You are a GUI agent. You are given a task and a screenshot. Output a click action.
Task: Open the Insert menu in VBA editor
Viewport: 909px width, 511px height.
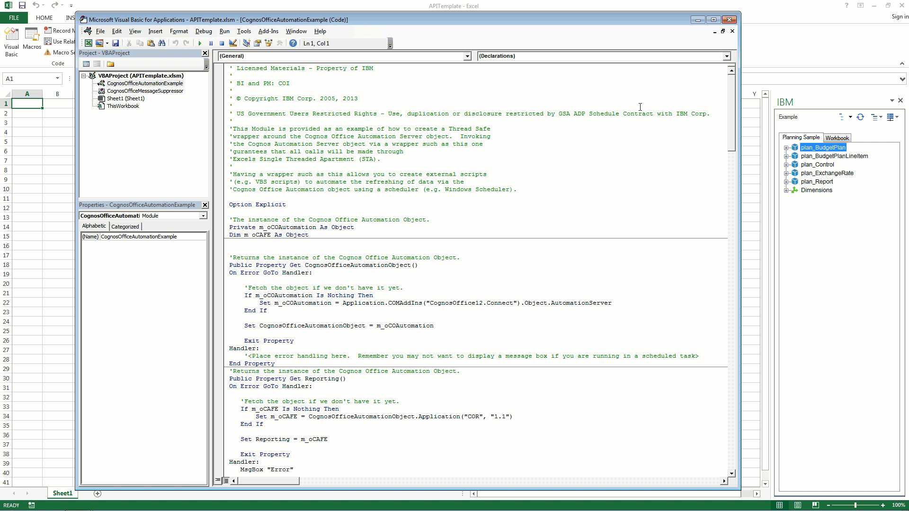click(x=155, y=31)
